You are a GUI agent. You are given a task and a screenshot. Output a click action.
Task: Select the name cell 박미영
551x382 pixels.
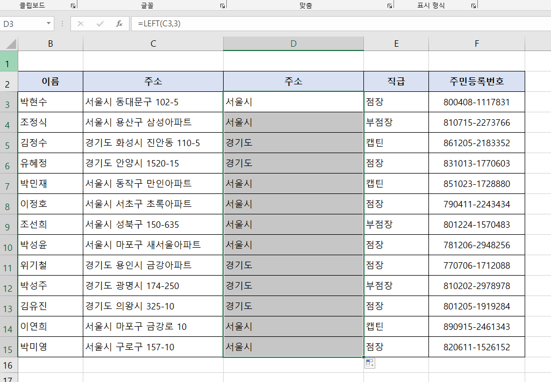point(51,347)
